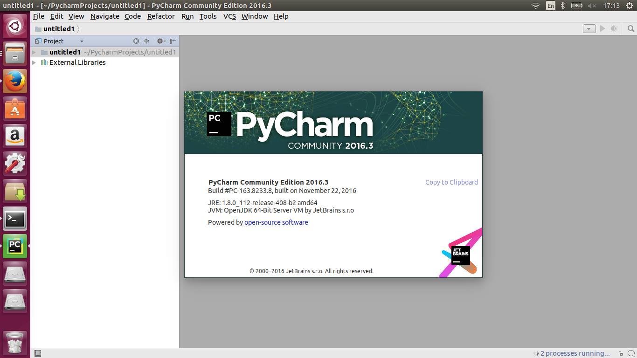Toggle the read-only lock icon in status bar
The width and height of the screenshot is (637, 358).
tap(621, 353)
